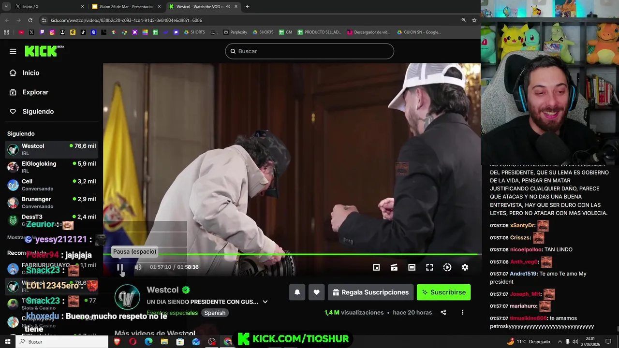Open the Windows Start menu
This screenshot has width=619, height=348.
(7, 342)
